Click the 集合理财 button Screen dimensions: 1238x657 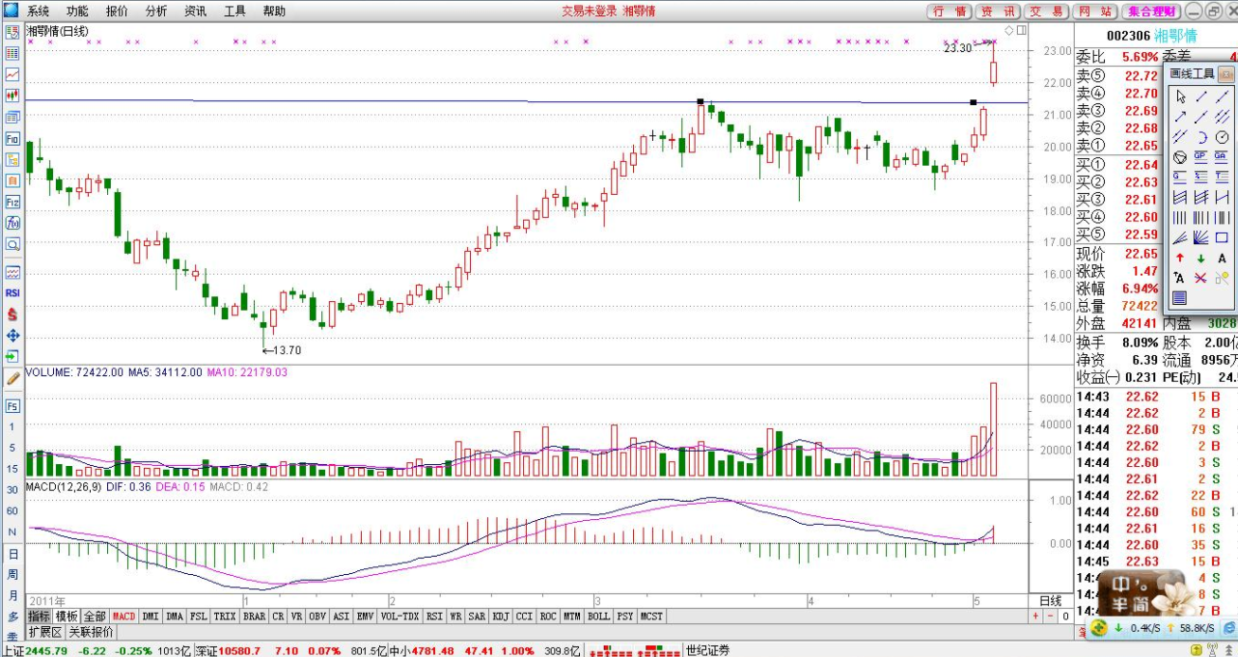(1151, 12)
